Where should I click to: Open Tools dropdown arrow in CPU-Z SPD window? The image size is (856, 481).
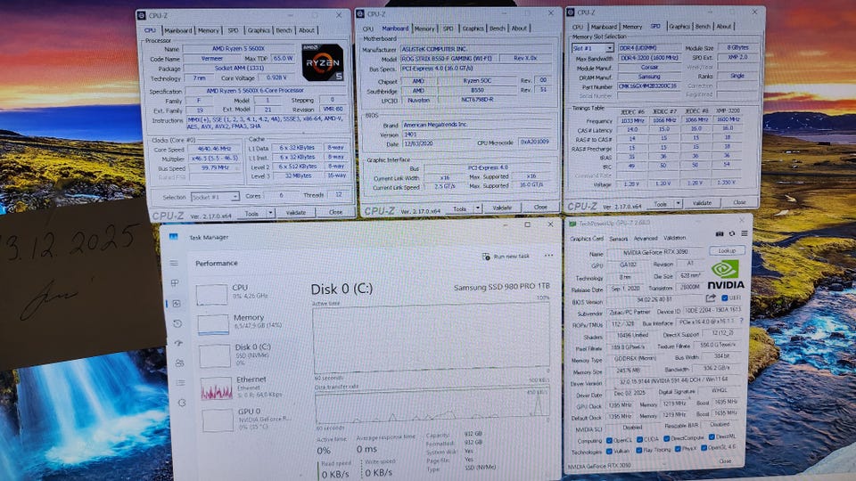point(678,203)
